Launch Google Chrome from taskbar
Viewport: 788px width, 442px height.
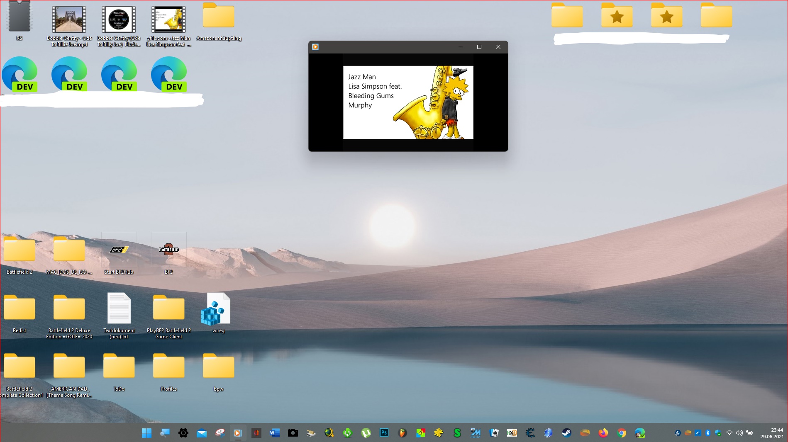[x=621, y=433]
